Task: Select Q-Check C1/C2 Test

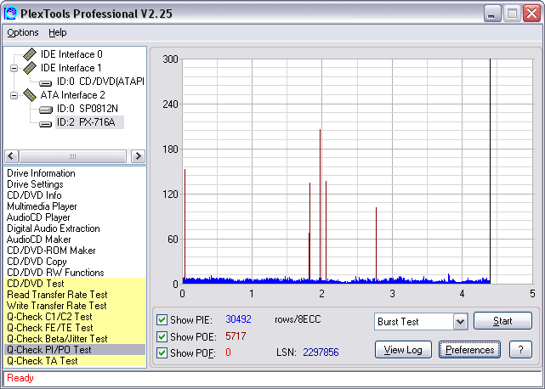Action: [75, 317]
